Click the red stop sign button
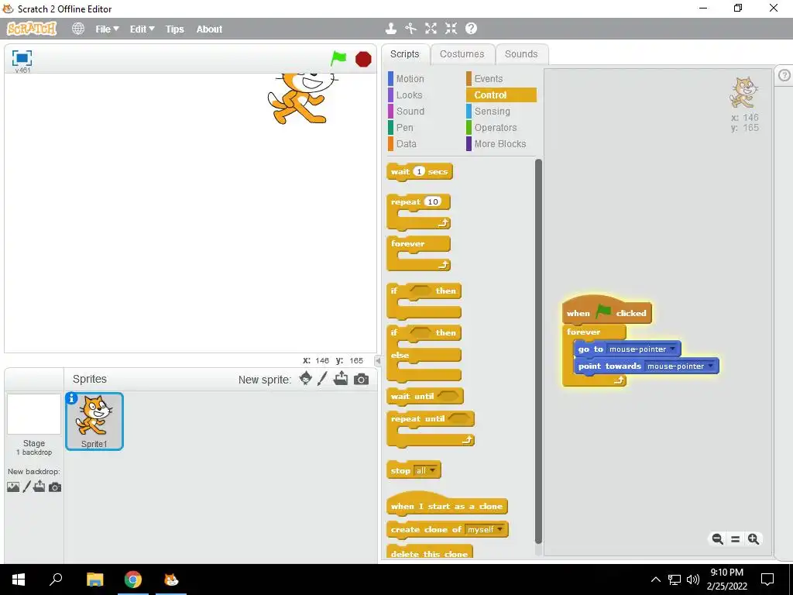 tap(363, 59)
